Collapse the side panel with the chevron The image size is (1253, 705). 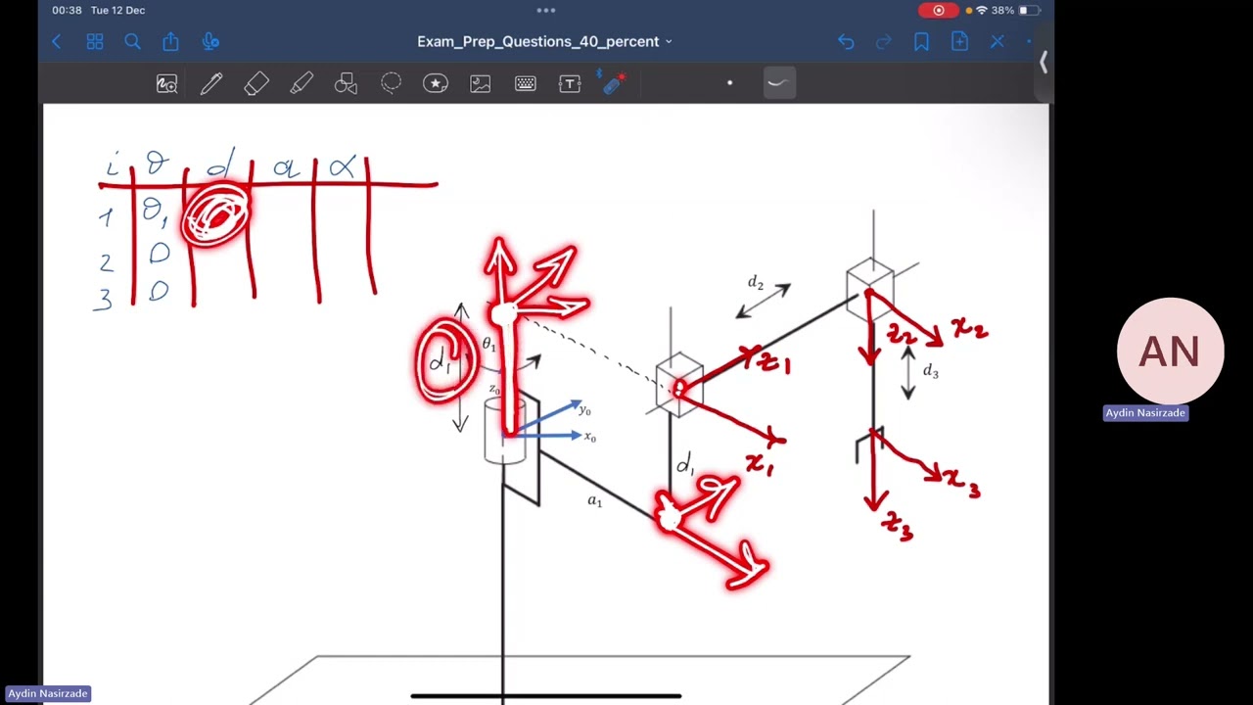[1044, 63]
